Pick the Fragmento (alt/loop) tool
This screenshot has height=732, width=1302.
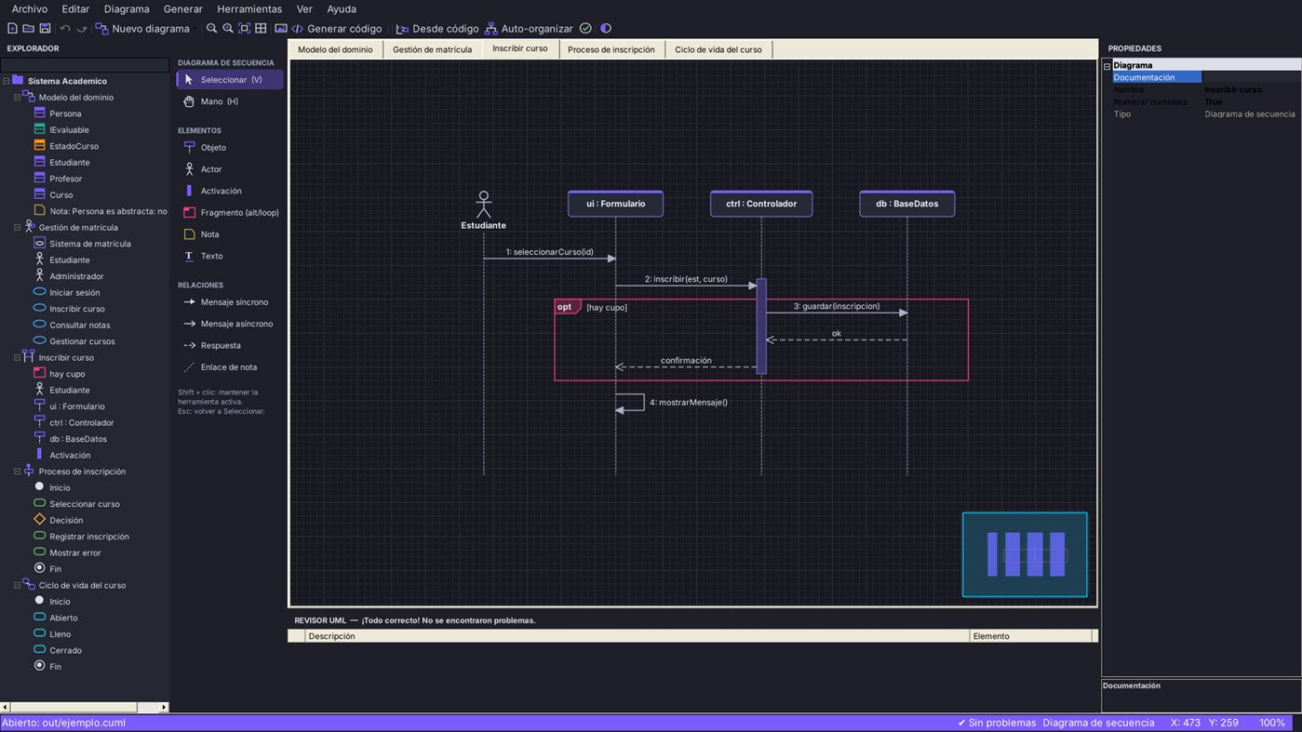[x=229, y=212]
